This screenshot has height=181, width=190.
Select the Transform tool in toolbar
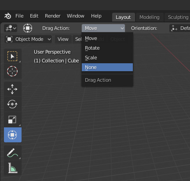click(13, 135)
